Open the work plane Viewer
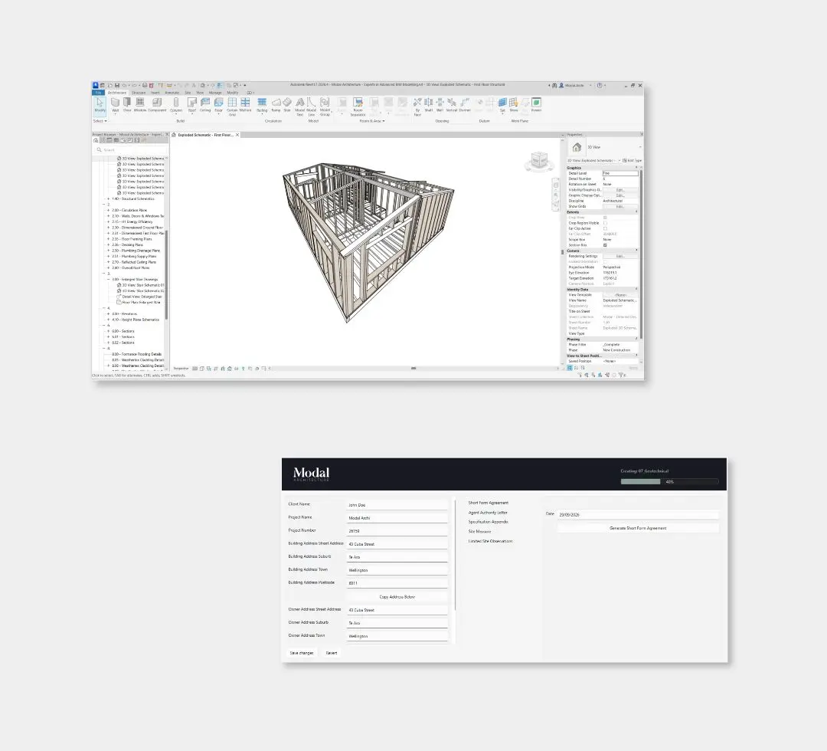This screenshot has width=827, height=751. (536, 104)
